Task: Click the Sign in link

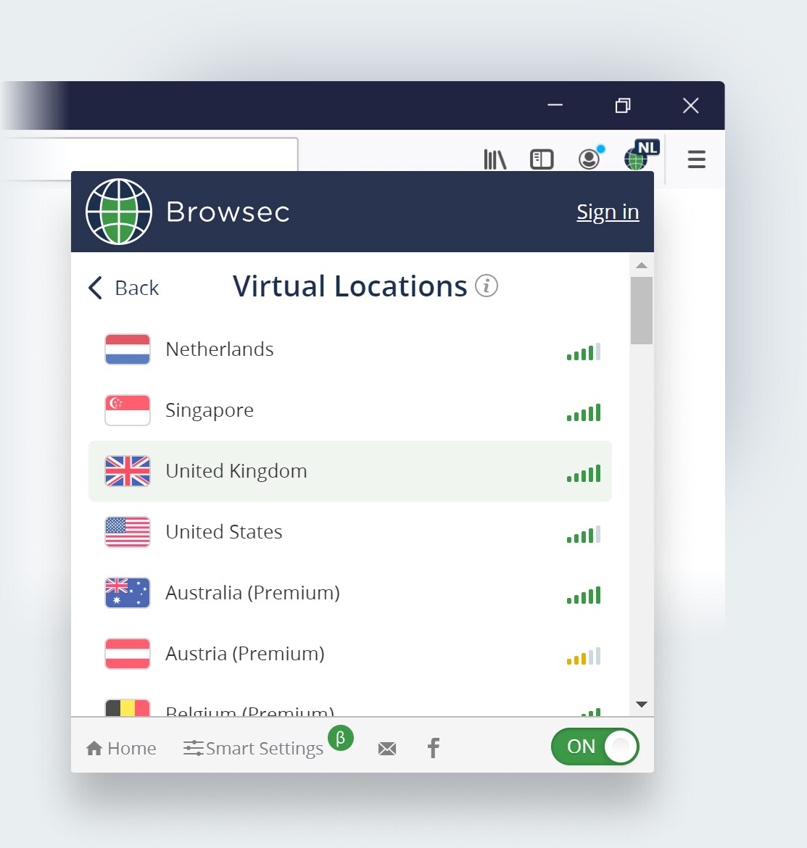Action: click(608, 212)
